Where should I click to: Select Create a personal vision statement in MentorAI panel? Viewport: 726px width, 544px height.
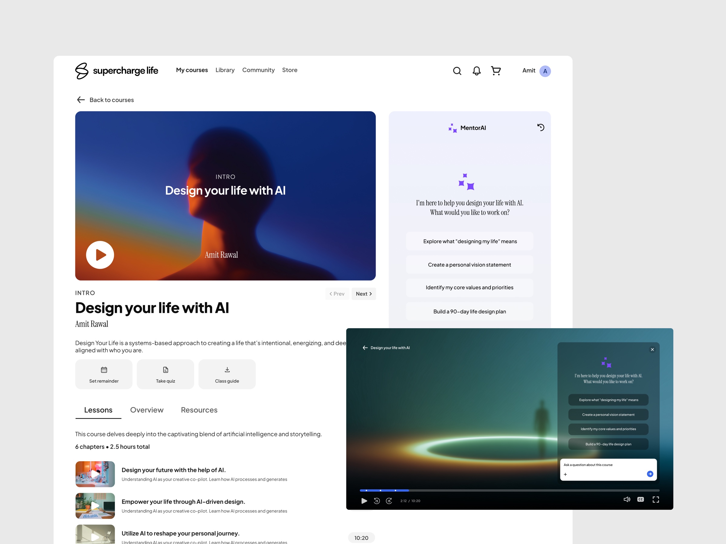click(470, 265)
